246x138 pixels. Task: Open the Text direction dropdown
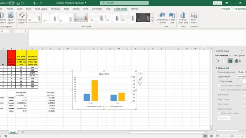click(x=242, y=77)
